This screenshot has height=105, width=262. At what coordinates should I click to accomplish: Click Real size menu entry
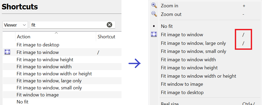pyautogui.click(x=170, y=103)
